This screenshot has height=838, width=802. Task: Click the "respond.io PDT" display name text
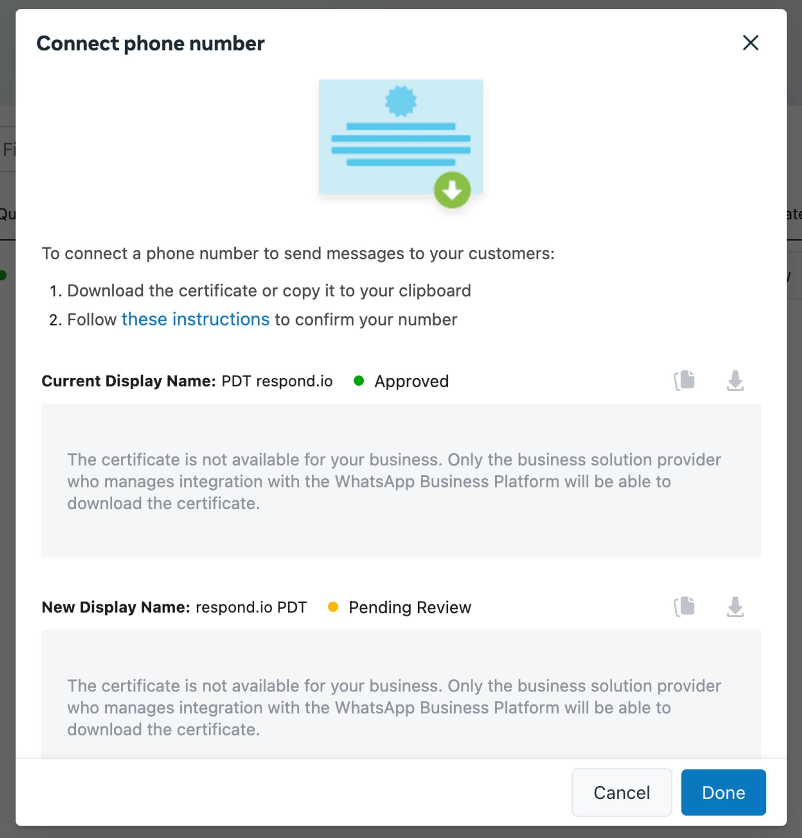(251, 607)
